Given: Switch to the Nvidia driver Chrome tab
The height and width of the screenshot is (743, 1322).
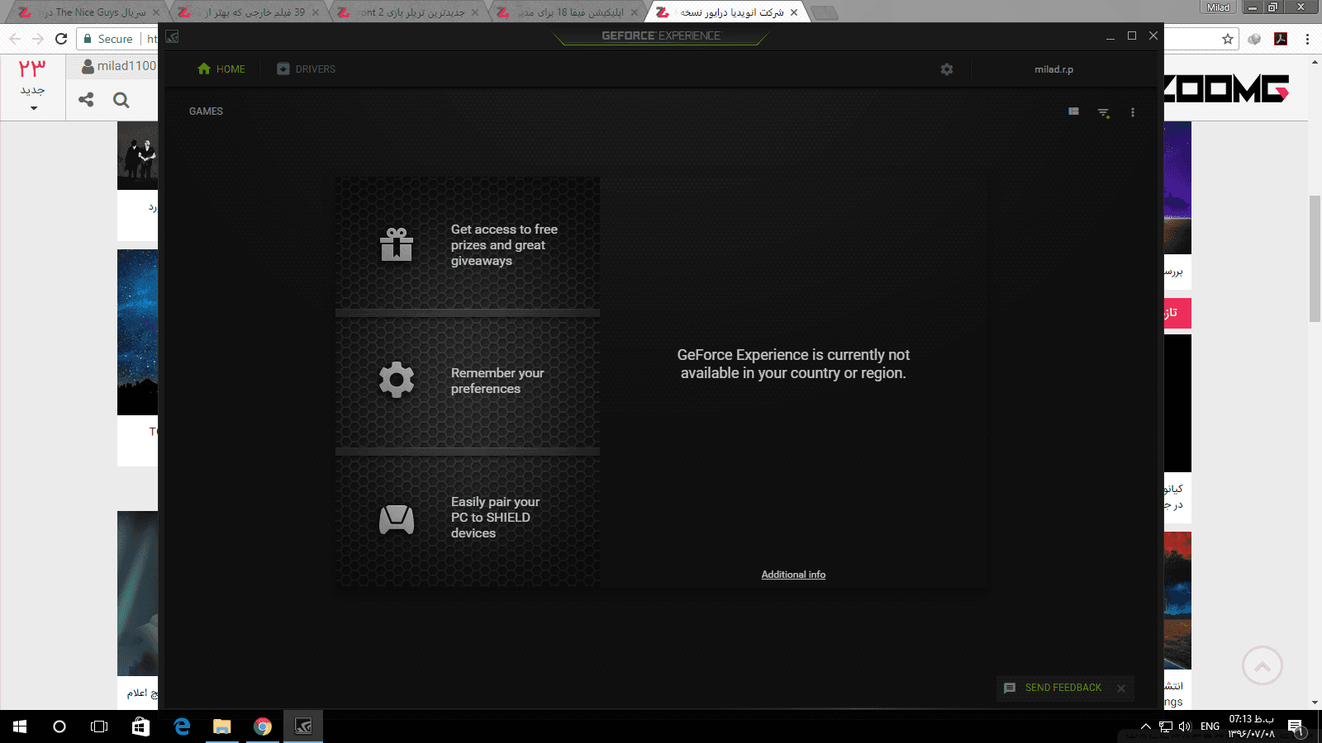Looking at the screenshot, I should [x=727, y=12].
